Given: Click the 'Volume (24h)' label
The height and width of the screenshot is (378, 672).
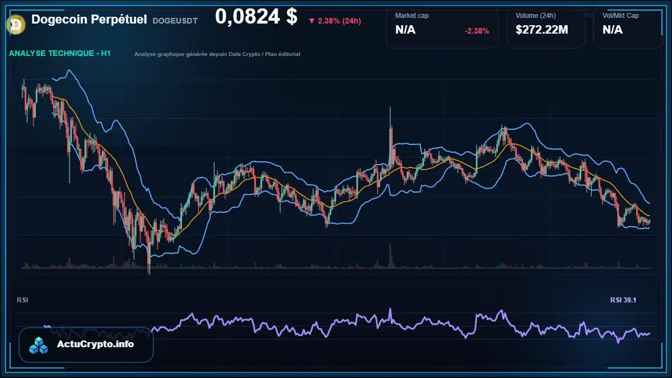Looking at the screenshot, I should pyautogui.click(x=535, y=16).
